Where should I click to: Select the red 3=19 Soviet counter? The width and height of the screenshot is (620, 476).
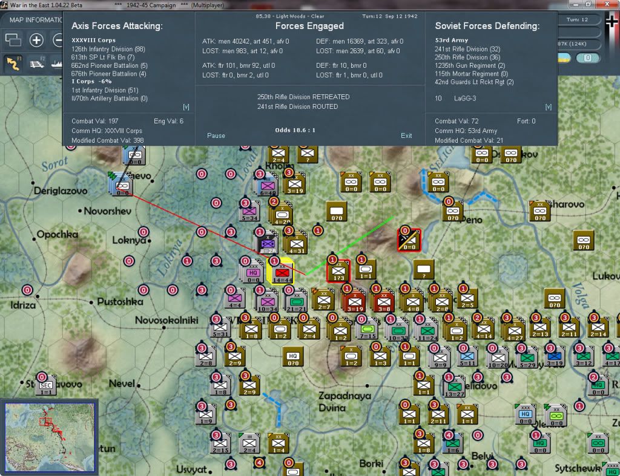[354, 301]
